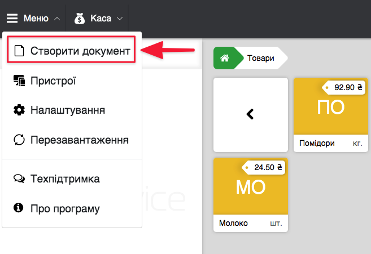Screen dimensions: 371x254
Task: Click the gear icon for Налаштування
Action: coord(19,110)
